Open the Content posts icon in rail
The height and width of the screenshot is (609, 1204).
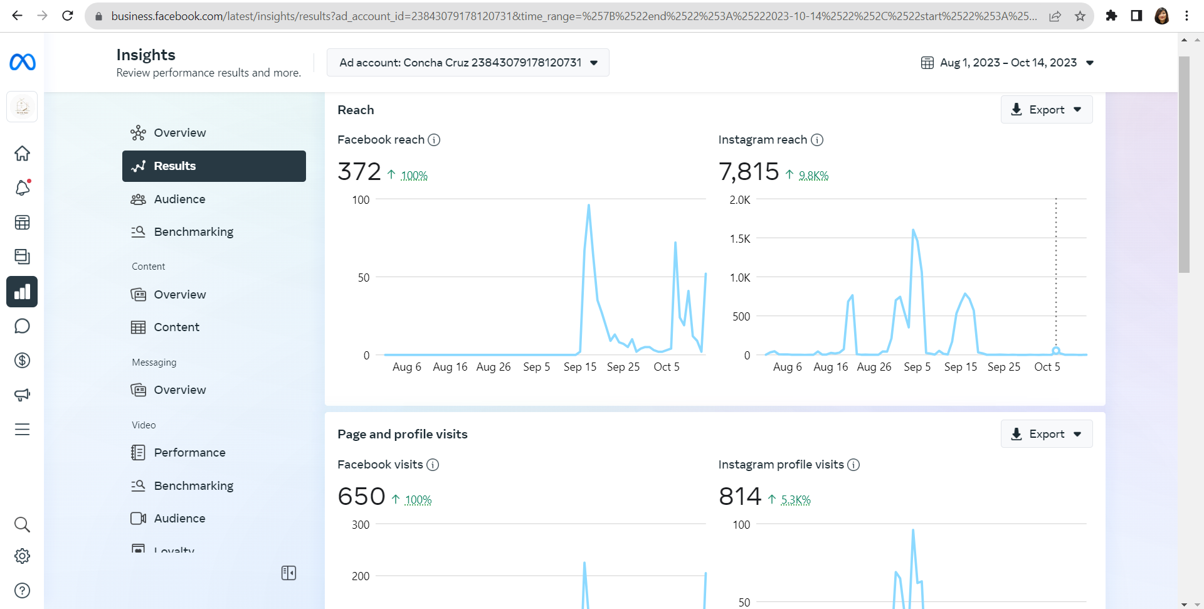(23, 257)
